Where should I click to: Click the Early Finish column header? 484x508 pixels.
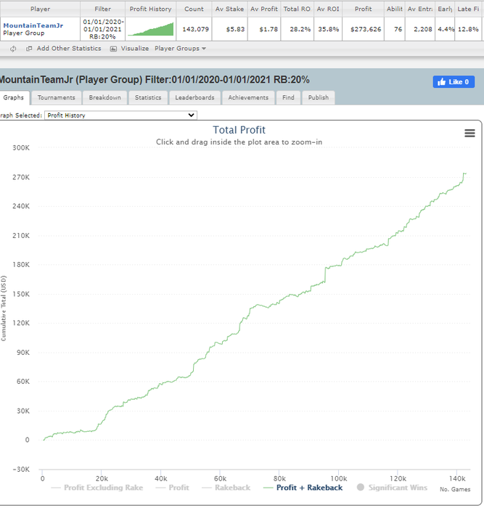coord(445,9)
